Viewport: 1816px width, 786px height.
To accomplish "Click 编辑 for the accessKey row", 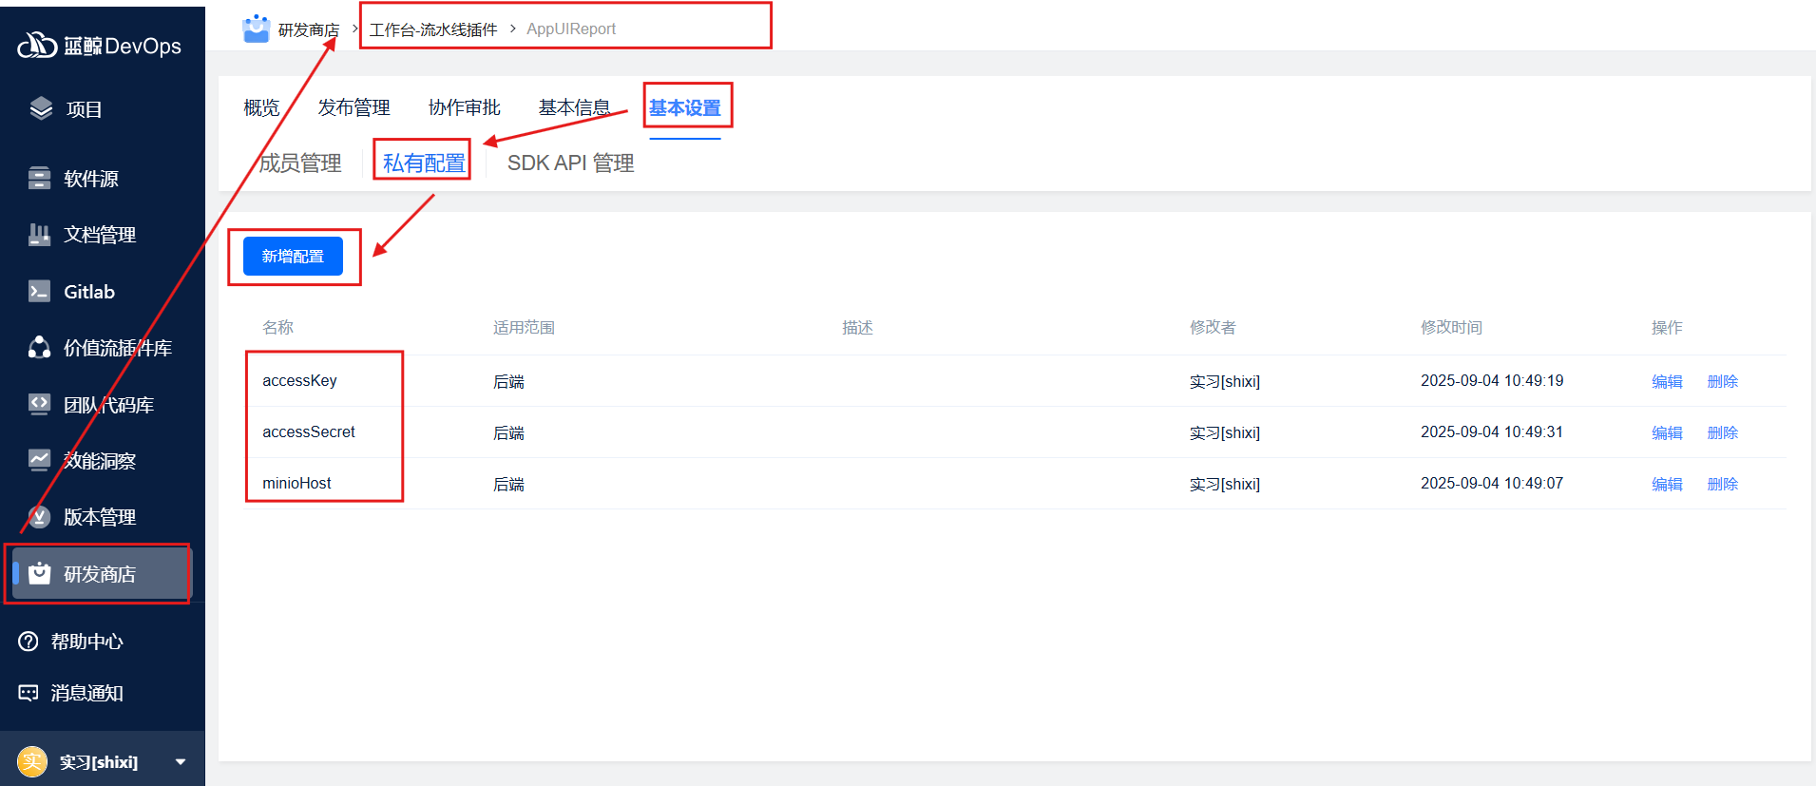I will (1667, 381).
